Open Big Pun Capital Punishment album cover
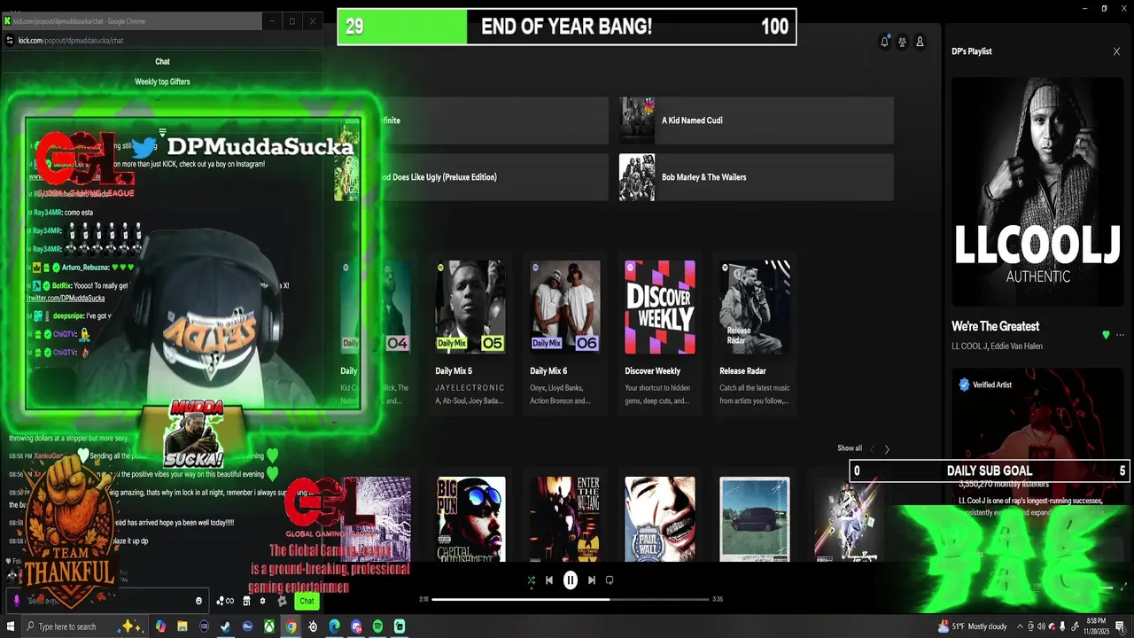This screenshot has height=638, width=1134. (470, 518)
